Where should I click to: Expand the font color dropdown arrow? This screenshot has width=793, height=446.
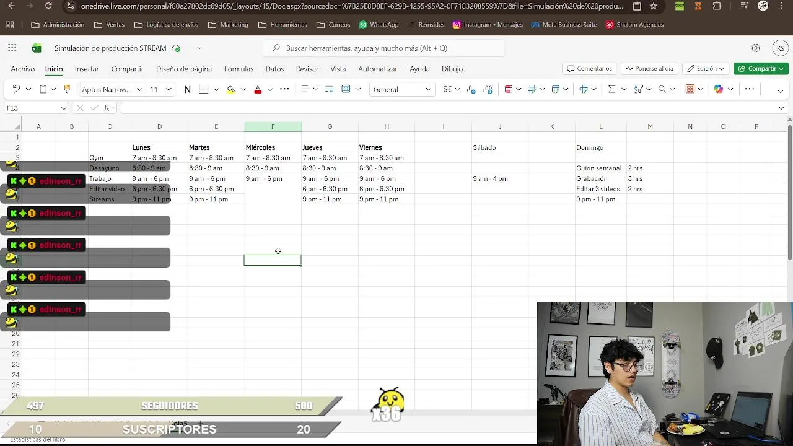click(x=269, y=89)
